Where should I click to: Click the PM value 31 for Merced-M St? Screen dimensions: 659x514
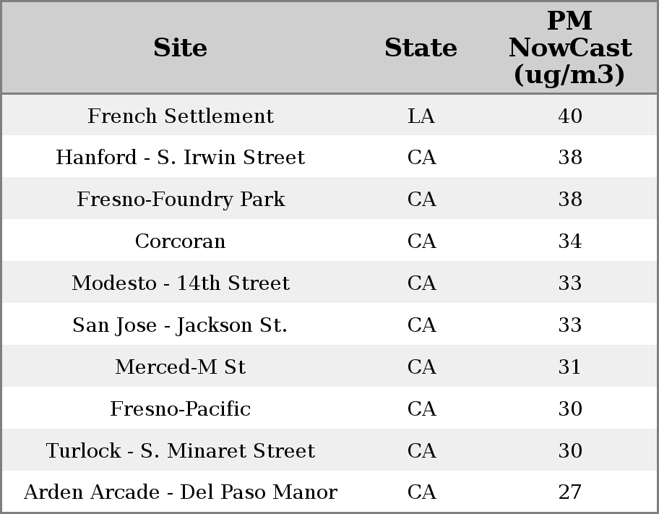click(570, 367)
